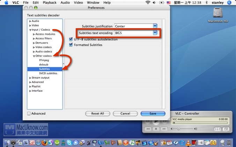Expand the Audio preferences category
Screen dimensions: 236x147
click(x=30, y=21)
